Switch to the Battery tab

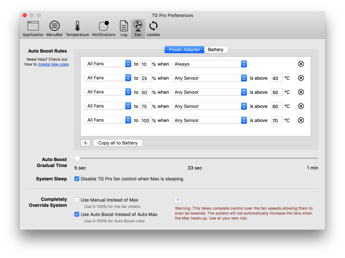point(216,50)
